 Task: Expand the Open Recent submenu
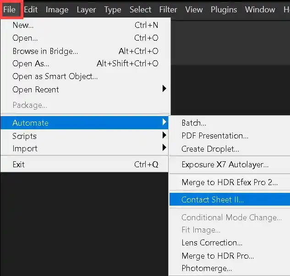(36, 90)
